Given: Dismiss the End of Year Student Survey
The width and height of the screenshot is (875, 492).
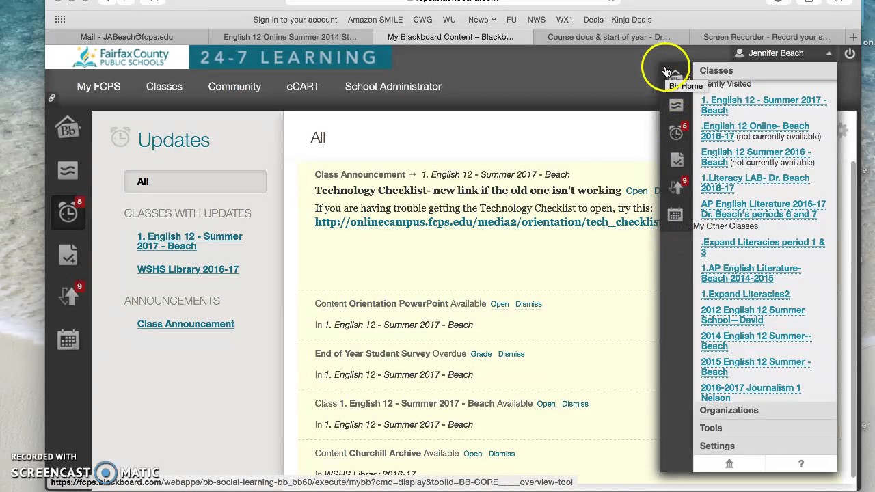Looking at the screenshot, I should 511,354.
